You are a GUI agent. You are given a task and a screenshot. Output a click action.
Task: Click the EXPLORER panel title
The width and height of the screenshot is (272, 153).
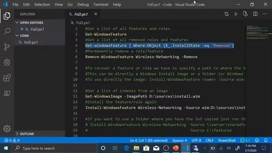tap(27, 14)
